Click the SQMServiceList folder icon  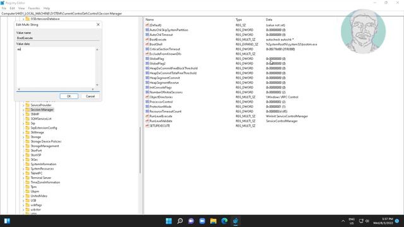(x=28, y=119)
